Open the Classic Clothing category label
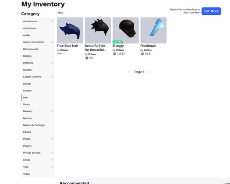This screenshot has width=230, height=184. pos(32,77)
